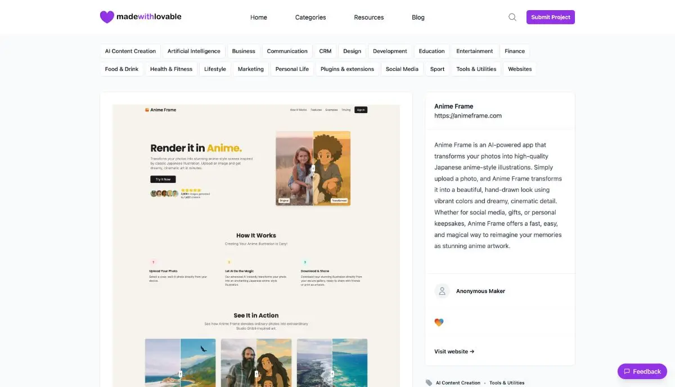Open the Resources navigation item

click(369, 17)
